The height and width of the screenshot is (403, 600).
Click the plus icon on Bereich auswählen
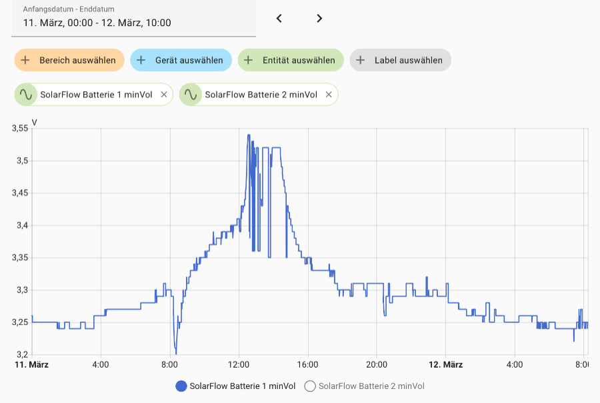[x=25, y=60]
